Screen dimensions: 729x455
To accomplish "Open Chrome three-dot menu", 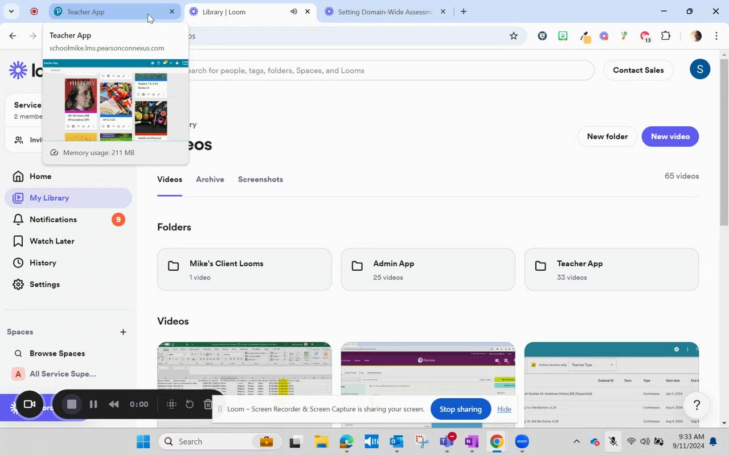I will (x=716, y=36).
